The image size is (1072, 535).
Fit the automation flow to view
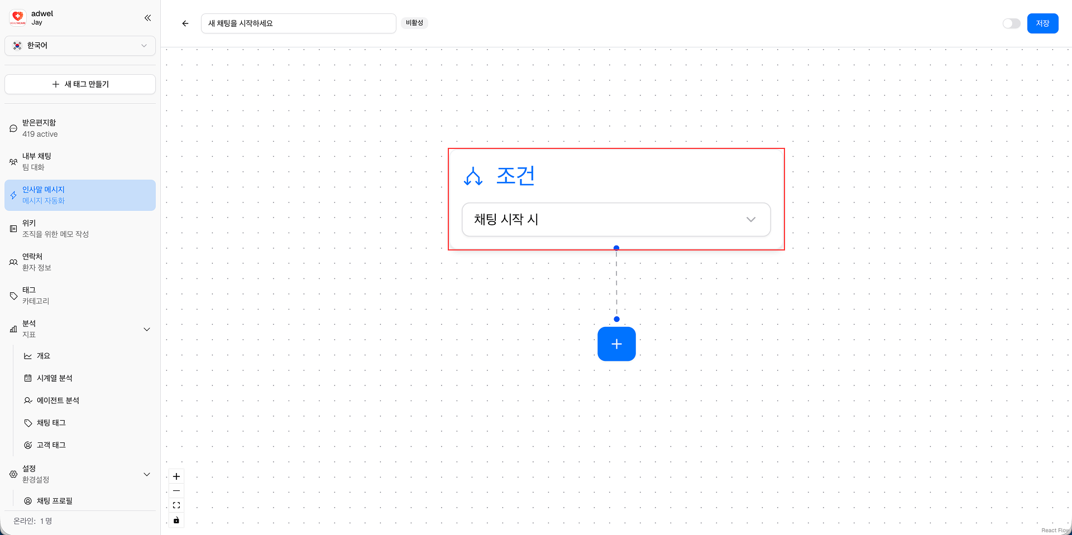pyautogui.click(x=176, y=505)
